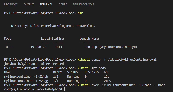Click the terminal cursor at root prompt

(x=65, y=89)
